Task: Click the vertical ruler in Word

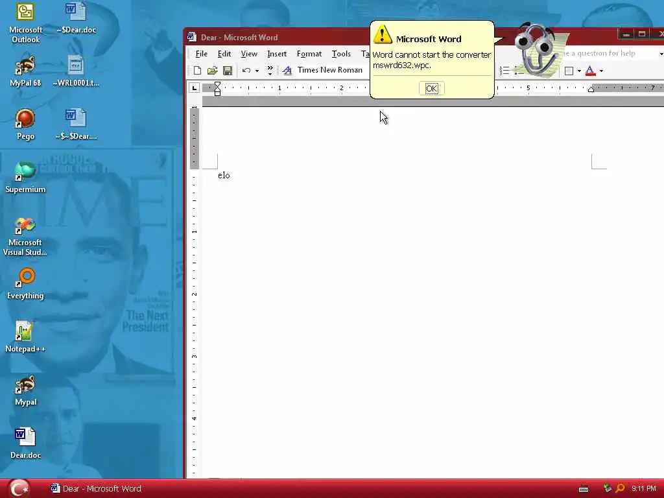Action: pyautogui.click(x=194, y=292)
